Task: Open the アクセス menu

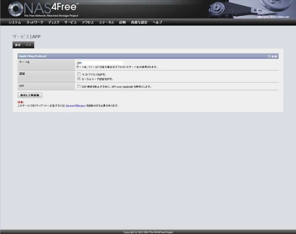Action: point(88,22)
